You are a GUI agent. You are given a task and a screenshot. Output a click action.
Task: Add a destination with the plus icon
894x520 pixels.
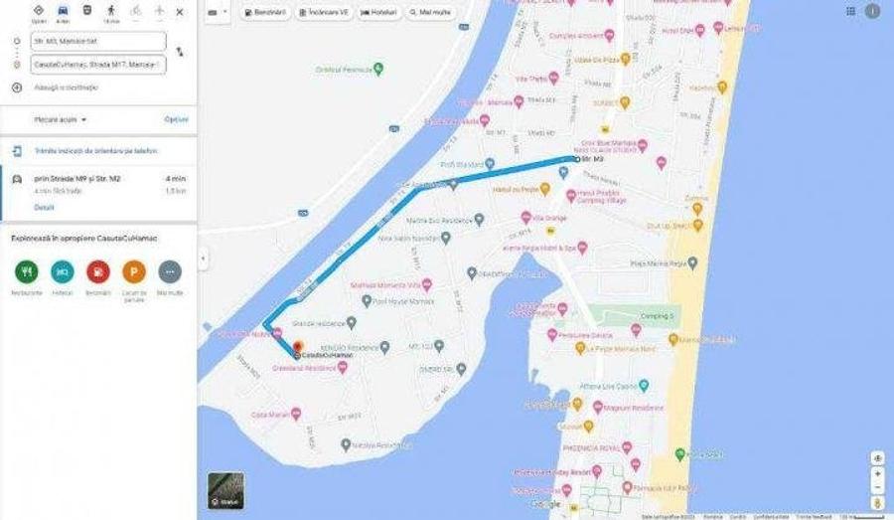click(x=17, y=87)
